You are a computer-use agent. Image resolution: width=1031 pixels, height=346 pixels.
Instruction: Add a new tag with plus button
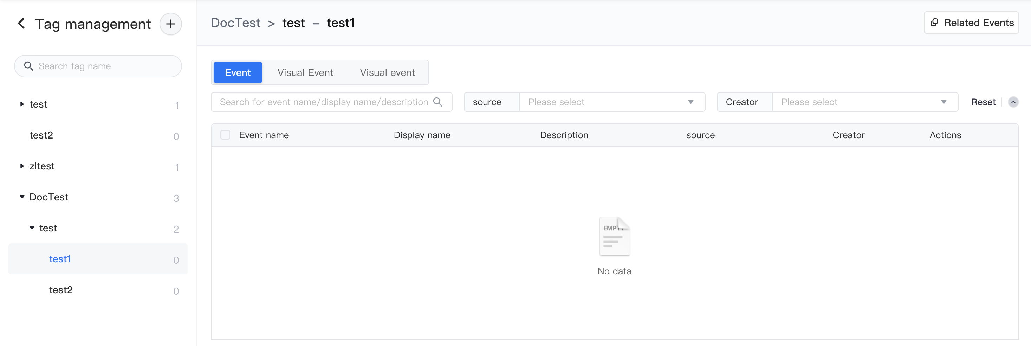point(171,24)
